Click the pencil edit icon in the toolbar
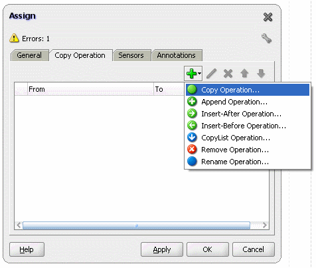This screenshot has width=316, height=268. (211, 74)
